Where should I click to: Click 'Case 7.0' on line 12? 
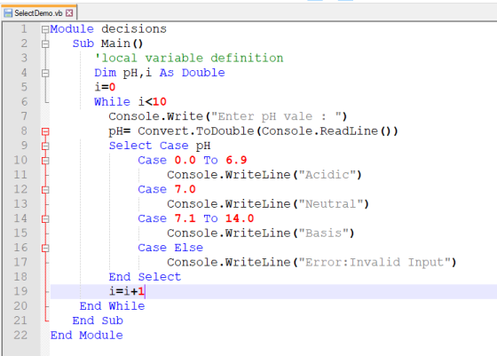[x=167, y=190]
